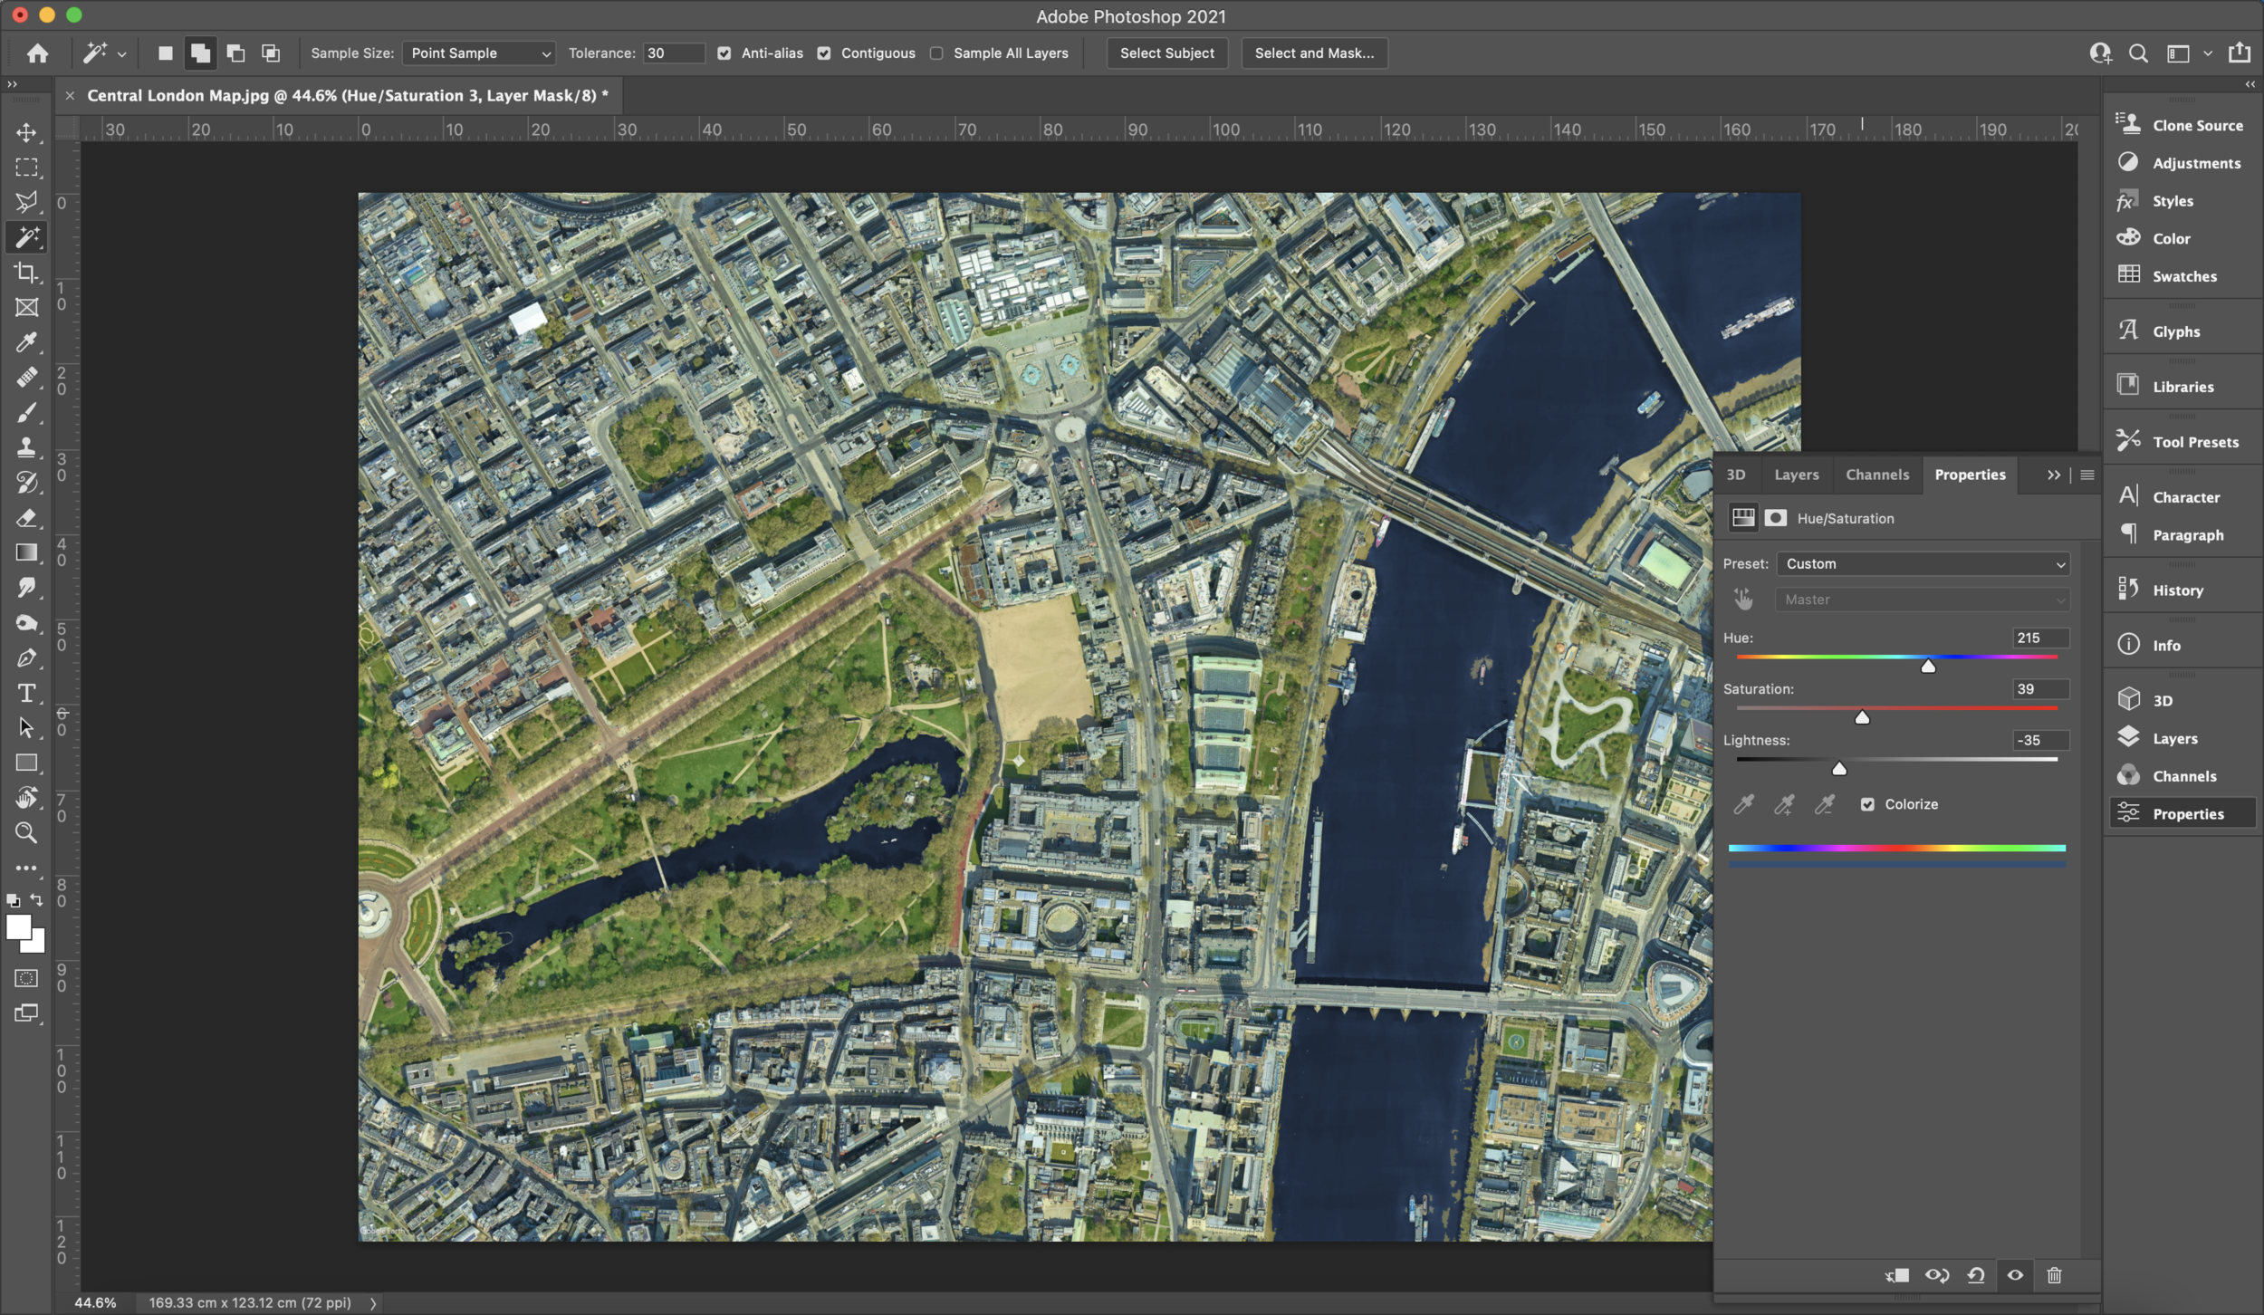Click the Share icon at top right
Viewport: 2264px width, 1315px height.
(x=2240, y=53)
